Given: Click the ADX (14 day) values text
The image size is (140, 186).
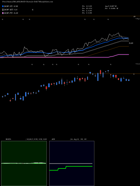Looking at the screenshot, I should click(x=78, y=139).
